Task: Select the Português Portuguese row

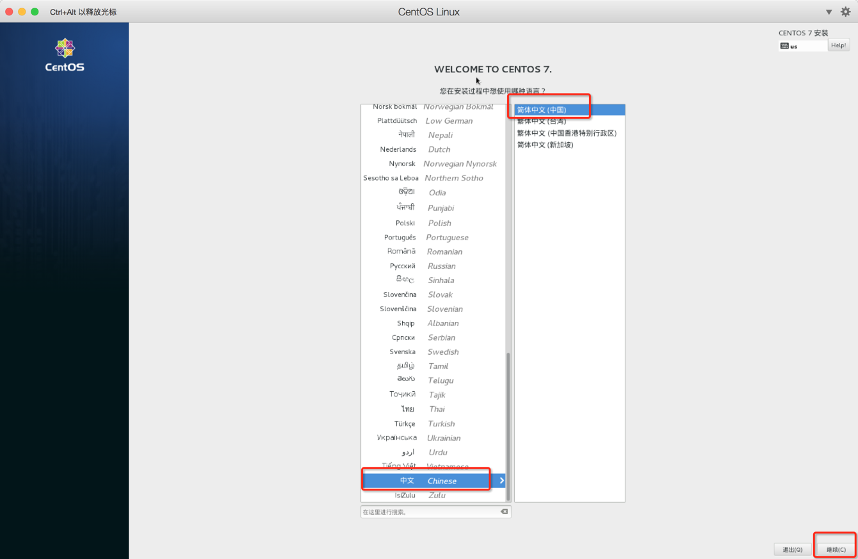Action: pyautogui.click(x=433, y=238)
